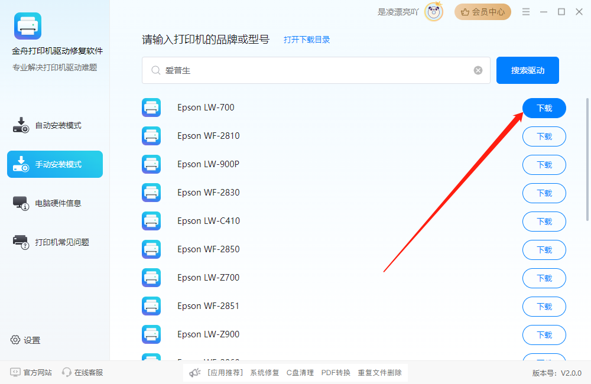Close the application window
Viewport: 591px width, 384px height.
click(579, 12)
